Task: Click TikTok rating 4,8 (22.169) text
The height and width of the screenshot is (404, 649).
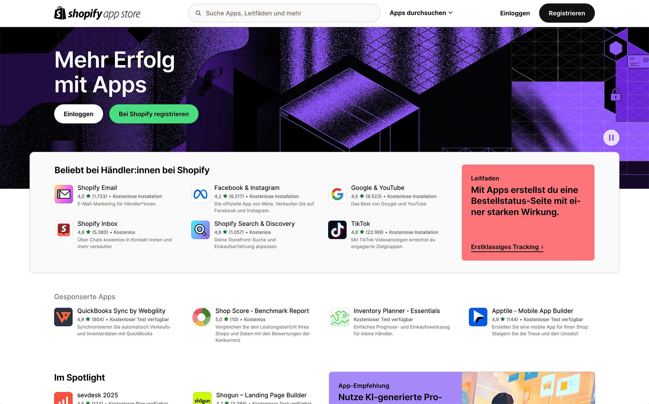Action: pos(367,232)
